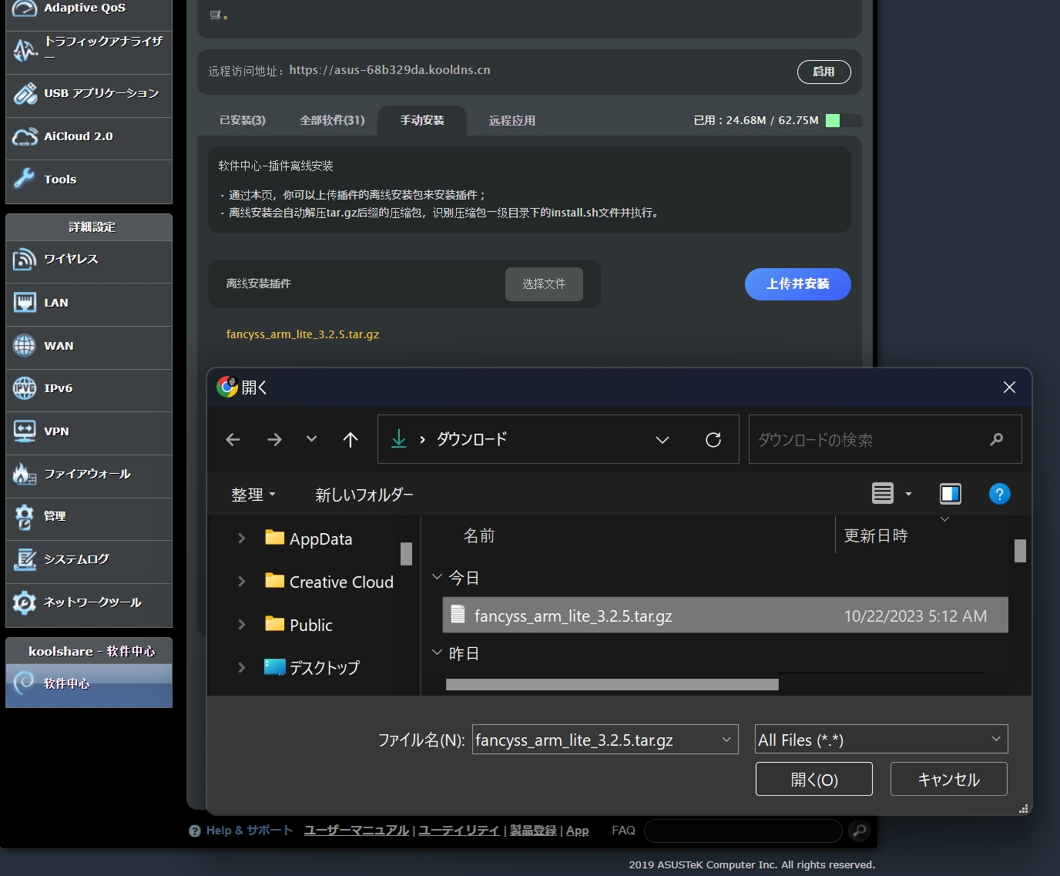Go up one folder level with the up arrow
Screen dimensions: 1060x876
click(351, 439)
